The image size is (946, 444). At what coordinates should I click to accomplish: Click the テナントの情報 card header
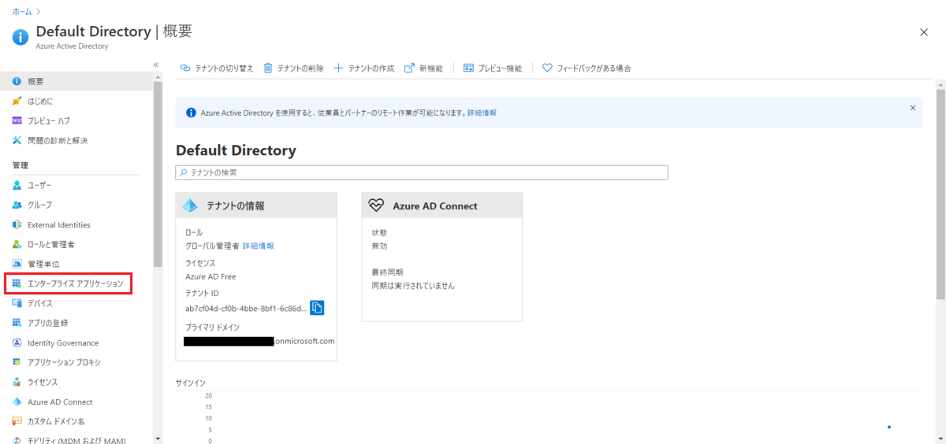click(256, 205)
